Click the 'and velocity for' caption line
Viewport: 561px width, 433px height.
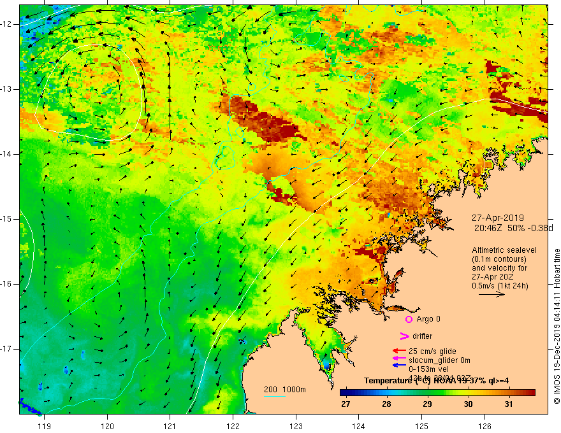click(499, 268)
